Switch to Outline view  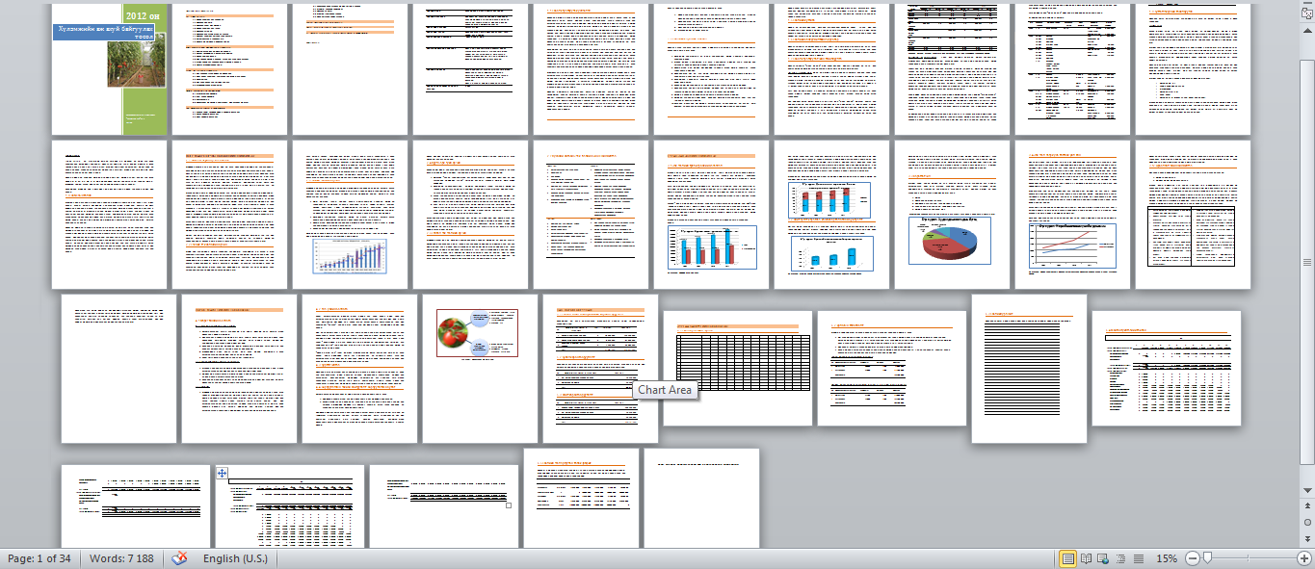pyautogui.click(x=1122, y=558)
